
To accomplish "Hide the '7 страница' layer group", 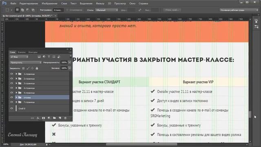I will point(11,102).
